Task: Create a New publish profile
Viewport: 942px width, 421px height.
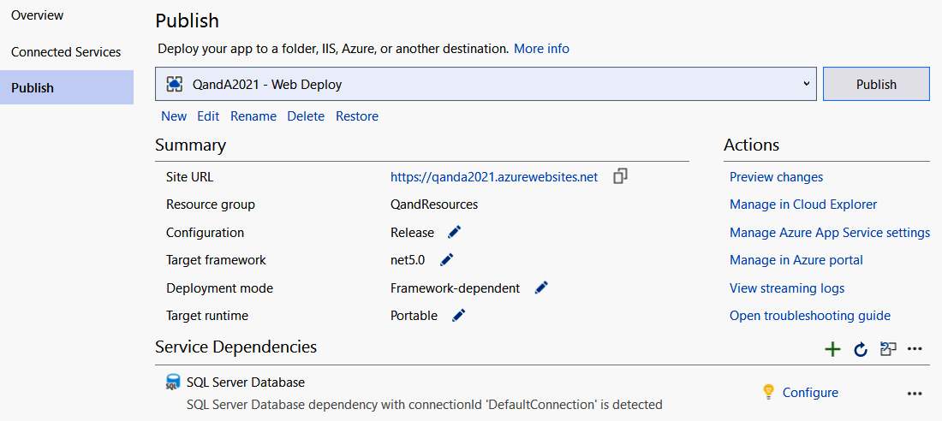Action: coord(174,116)
